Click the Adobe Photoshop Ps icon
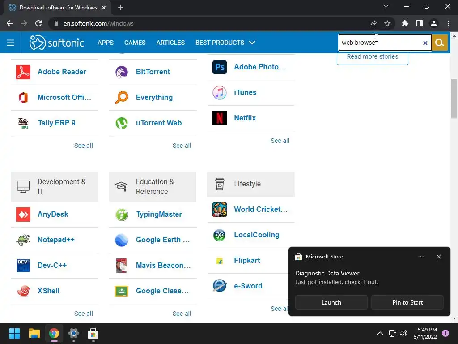The width and height of the screenshot is (458, 344). [220, 67]
